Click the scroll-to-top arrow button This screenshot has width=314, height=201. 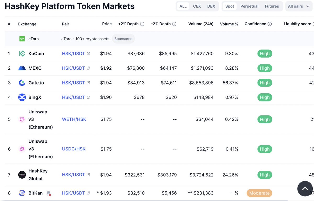305,189
